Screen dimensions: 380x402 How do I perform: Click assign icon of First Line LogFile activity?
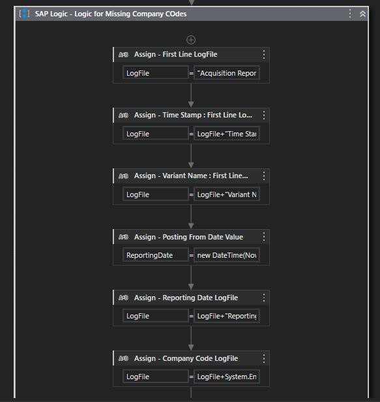tap(123, 55)
